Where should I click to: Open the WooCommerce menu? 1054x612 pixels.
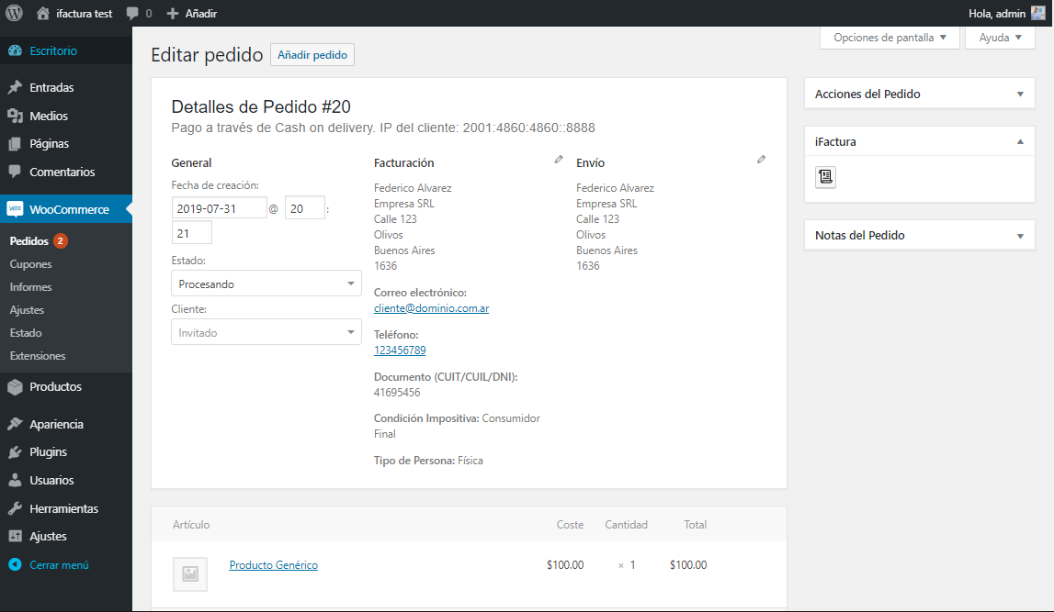pos(66,209)
